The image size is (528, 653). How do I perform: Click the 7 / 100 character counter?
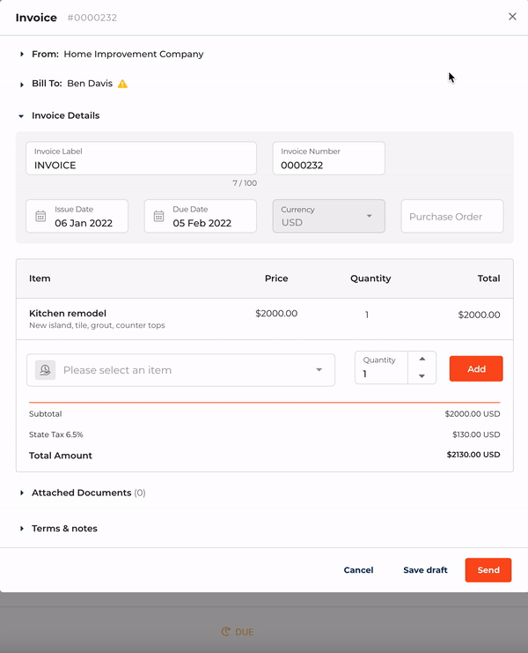point(245,183)
